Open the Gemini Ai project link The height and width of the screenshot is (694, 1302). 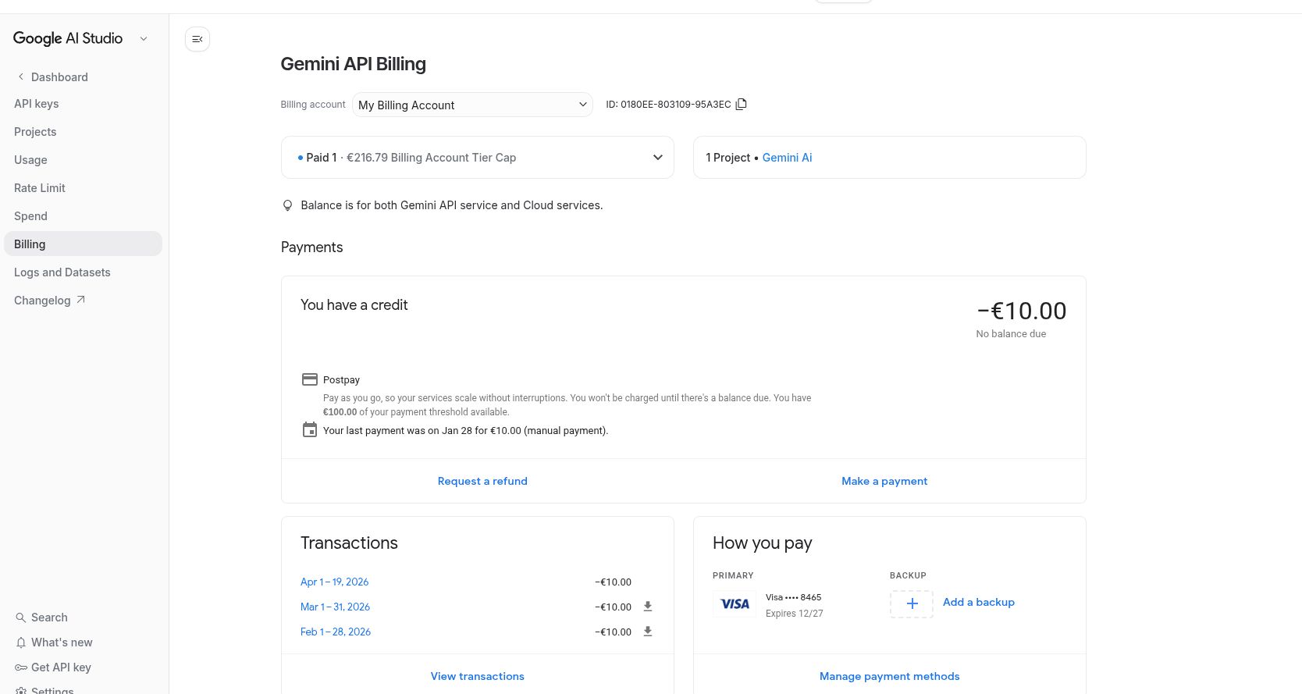(x=787, y=158)
